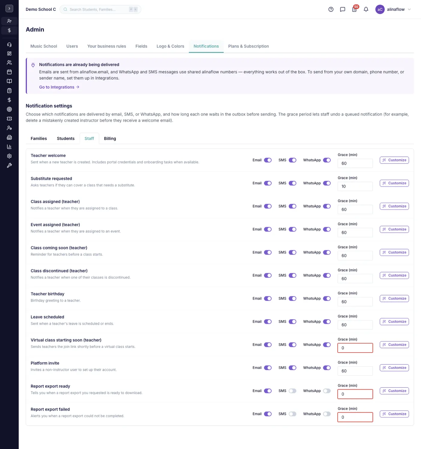Toggle Email for Teacher birthday
The width and height of the screenshot is (421, 449).
(x=268, y=299)
